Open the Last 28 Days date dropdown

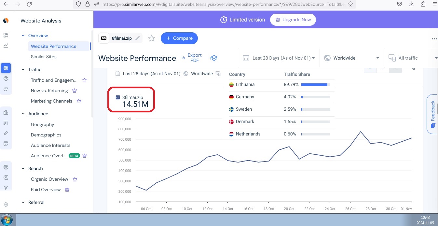(x=279, y=58)
